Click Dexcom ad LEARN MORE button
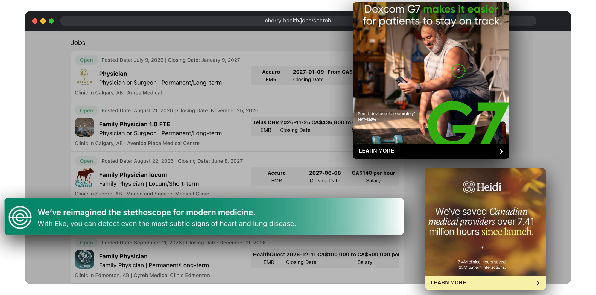Image resolution: width=596 pixels, height=295 pixels. pos(431,151)
